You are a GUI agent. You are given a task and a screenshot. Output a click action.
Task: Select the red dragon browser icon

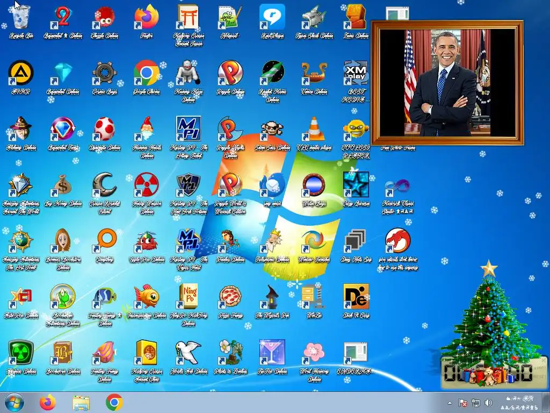point(397,241)
